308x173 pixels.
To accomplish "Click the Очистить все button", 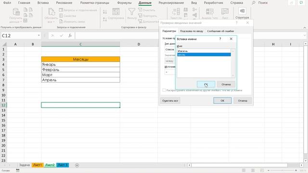I will 170,100.
